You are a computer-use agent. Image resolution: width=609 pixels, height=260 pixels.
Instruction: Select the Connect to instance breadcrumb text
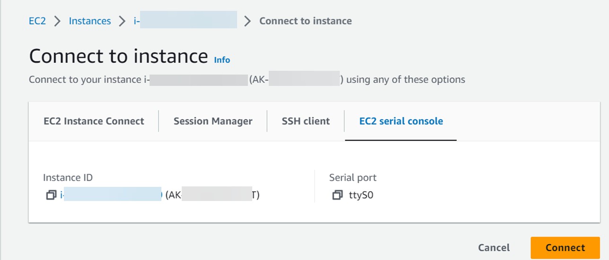tap(306, 21)
